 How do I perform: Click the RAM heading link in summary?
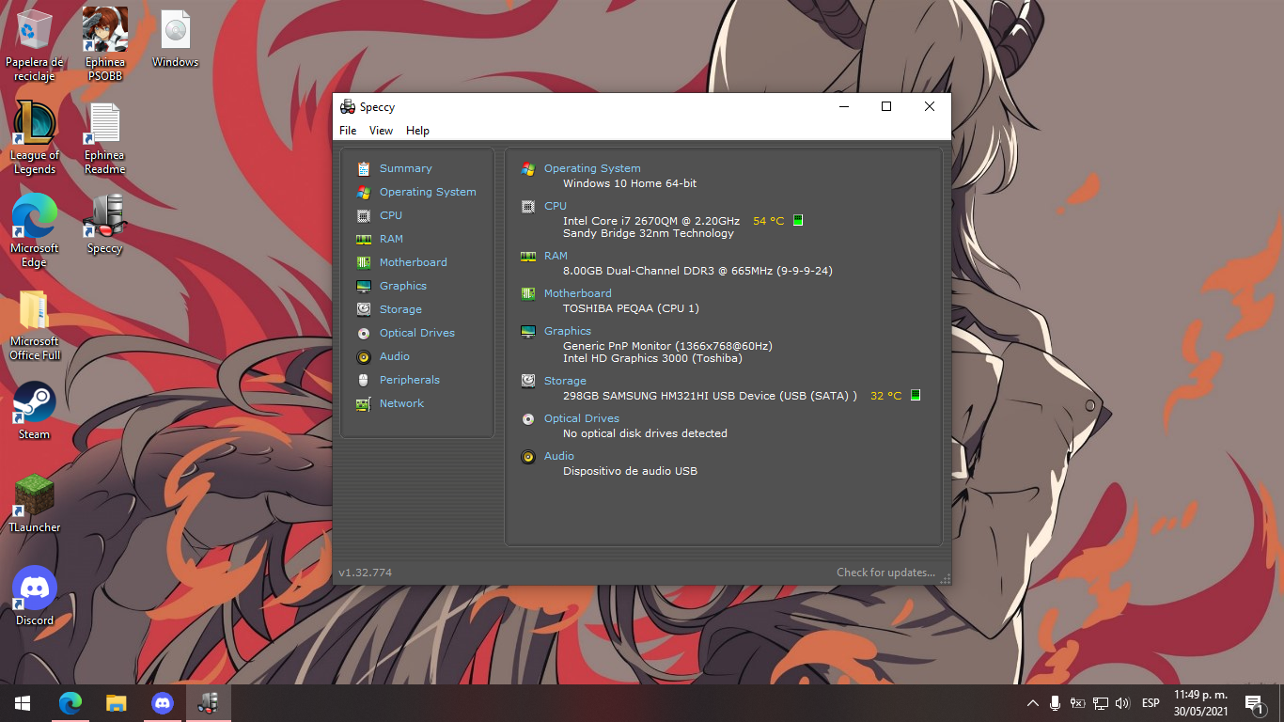pyautogui.click(x=556, y=256)
